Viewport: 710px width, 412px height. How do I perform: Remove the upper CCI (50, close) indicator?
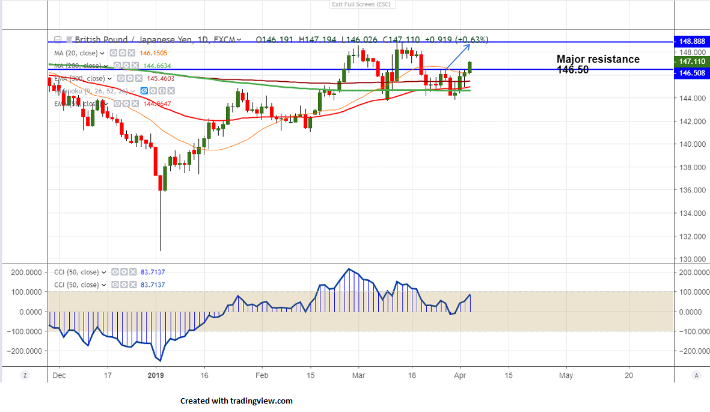pos(133,272)
